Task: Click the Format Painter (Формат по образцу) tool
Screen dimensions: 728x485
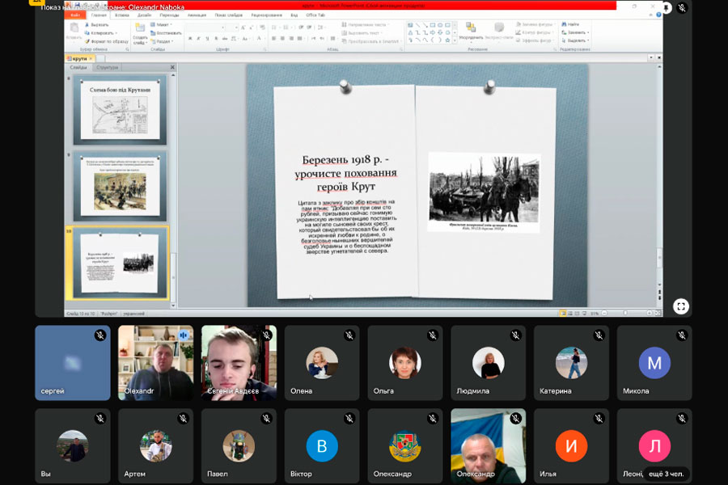Action: click(x=87, y=40)
